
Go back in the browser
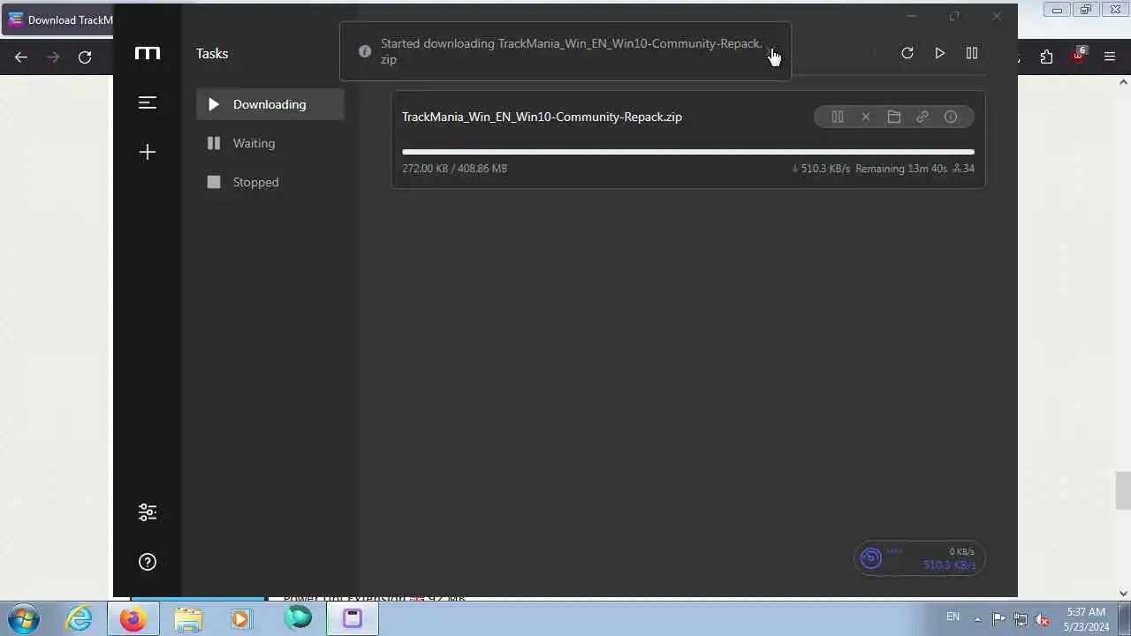[x=21, y=57]
